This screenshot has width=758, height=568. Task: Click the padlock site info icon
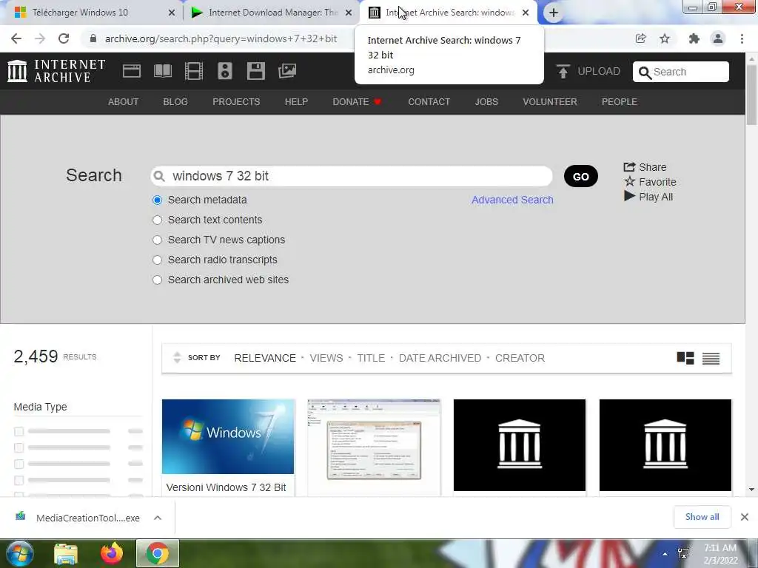[x=93, y=38]
